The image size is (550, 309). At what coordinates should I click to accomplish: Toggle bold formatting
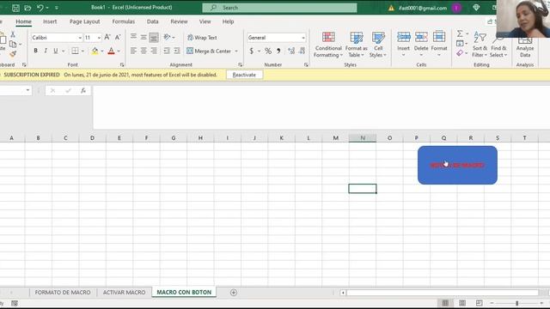[x=35, y=51]
